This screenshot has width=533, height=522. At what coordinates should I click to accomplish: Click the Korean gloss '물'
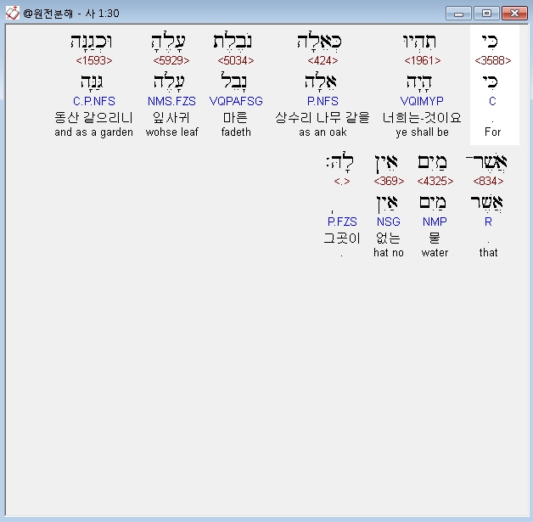[435, 238]
